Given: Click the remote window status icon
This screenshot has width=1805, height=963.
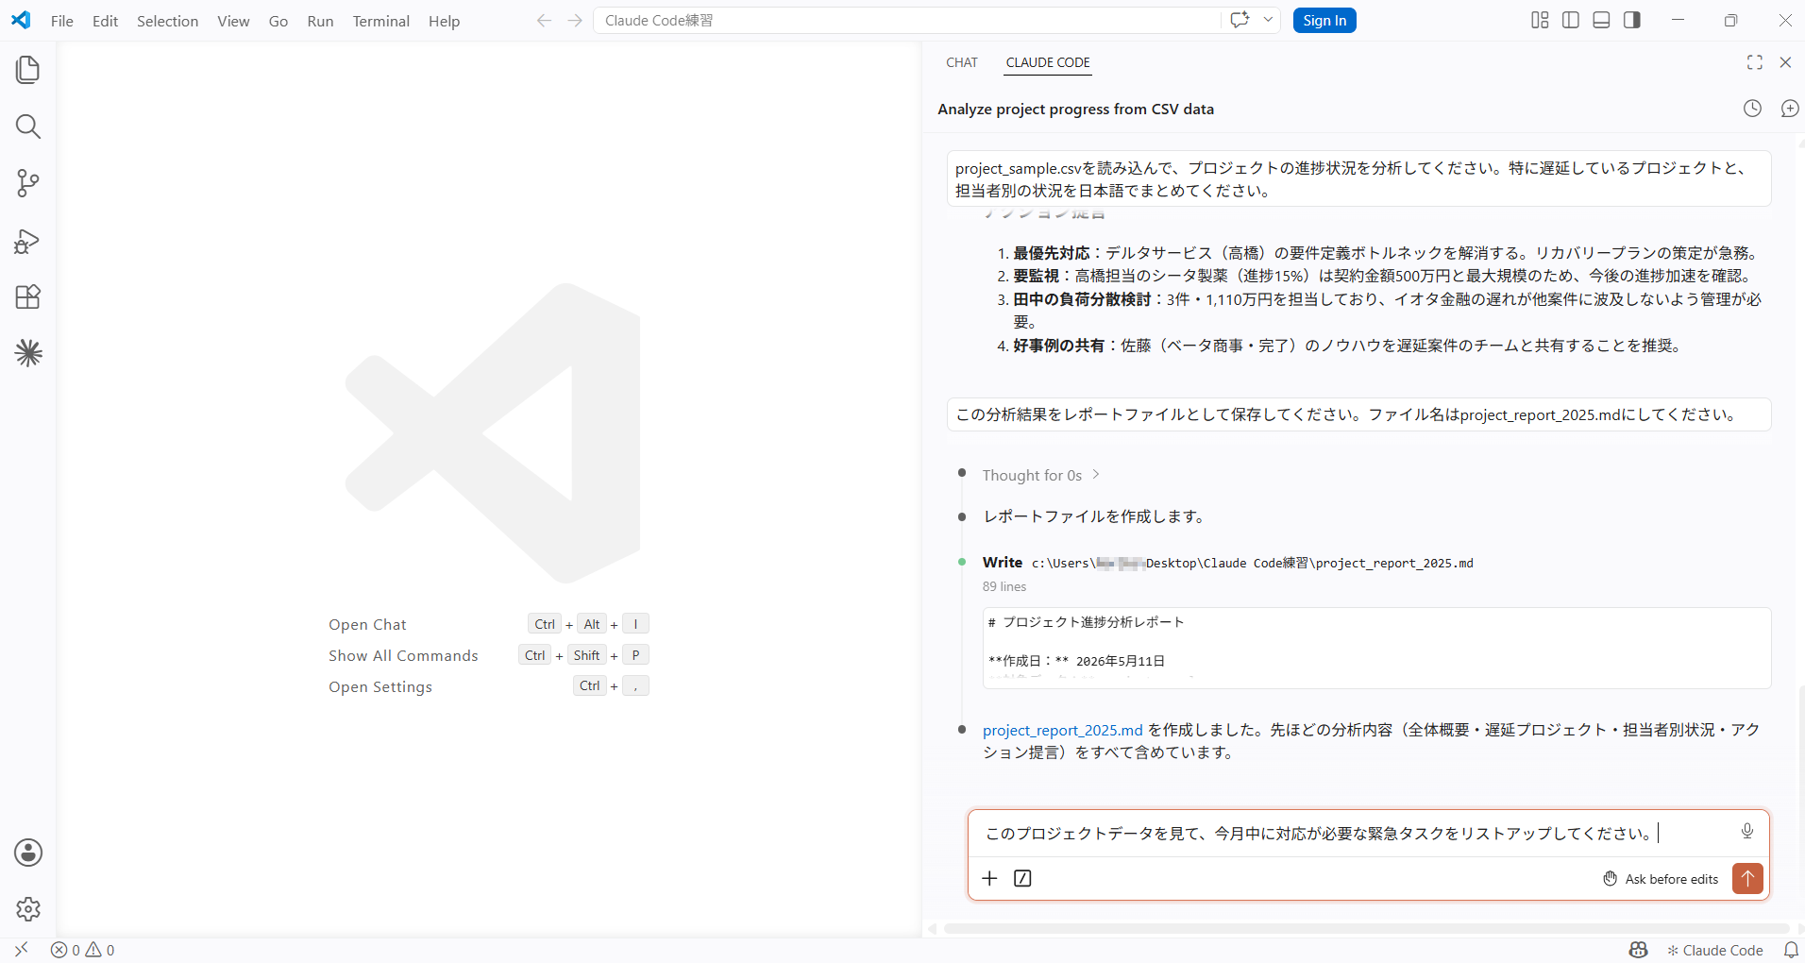Looking at the screenshot, I should point(21,950).
